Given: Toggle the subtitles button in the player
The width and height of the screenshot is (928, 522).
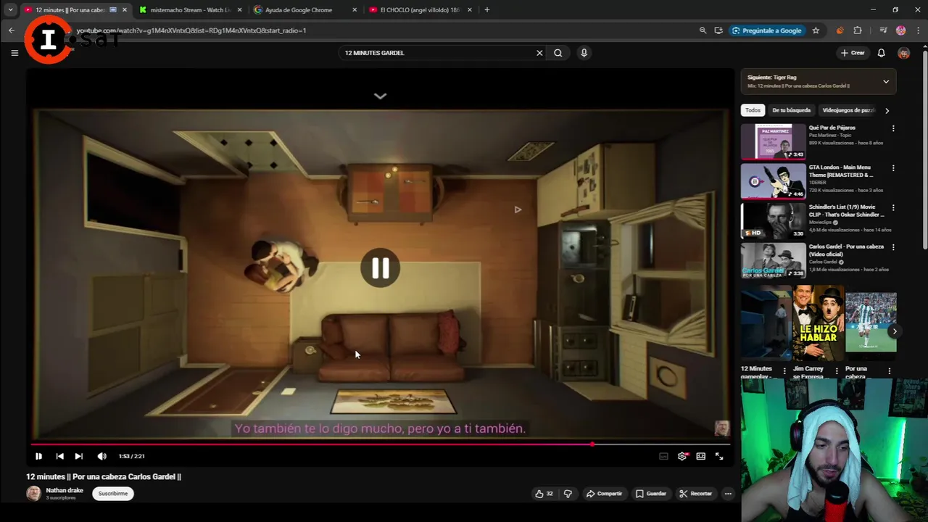Looking at the screenshot, I should 663,456.
